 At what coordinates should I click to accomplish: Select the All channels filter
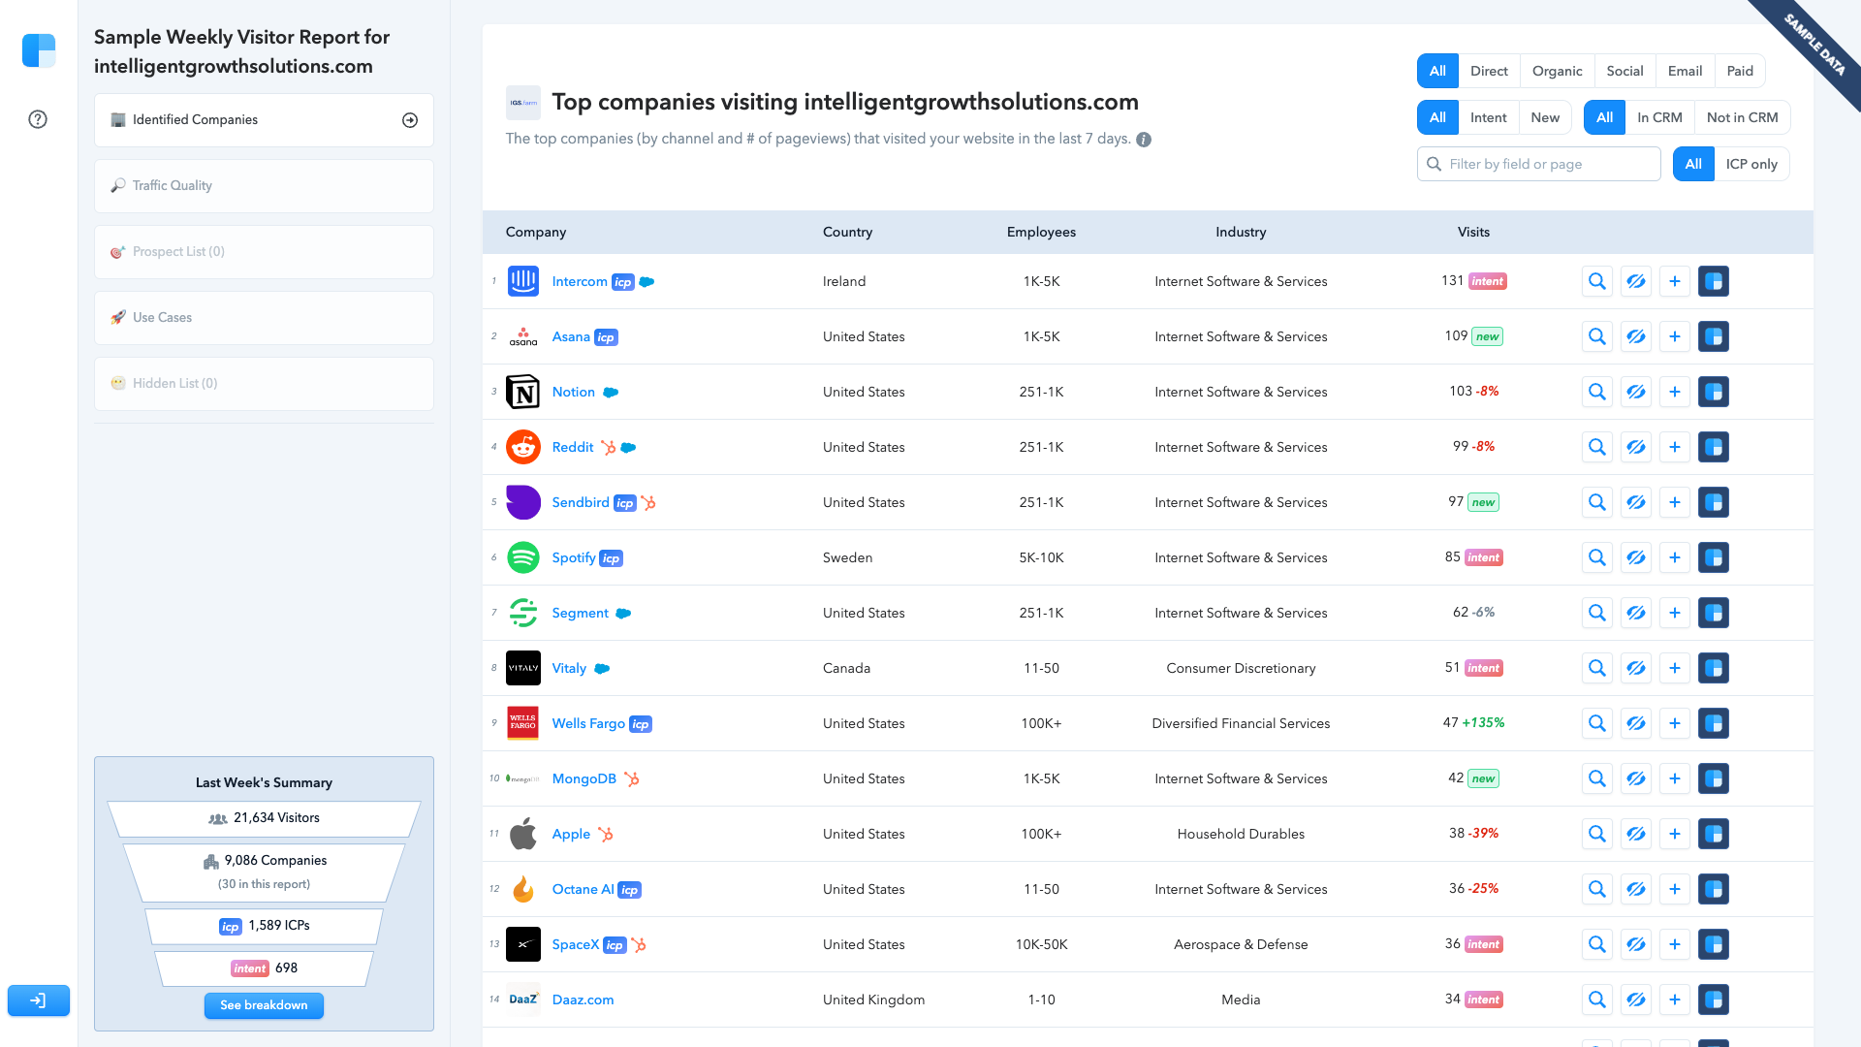(1437, 71)
